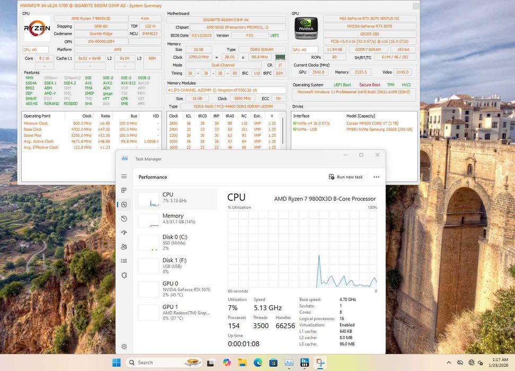The height and width of the screenshot is (371, 515).
Task: Click the 'Dual-Channel' memory mode field
Action: (223, 65)
